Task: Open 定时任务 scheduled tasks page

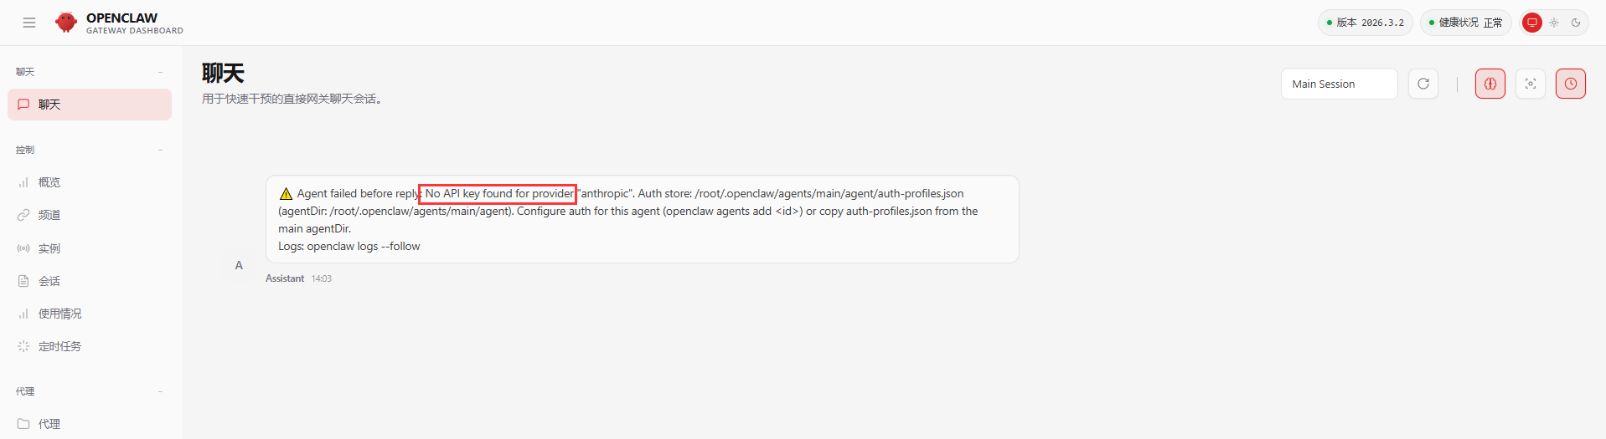Action: coord(59,346)
